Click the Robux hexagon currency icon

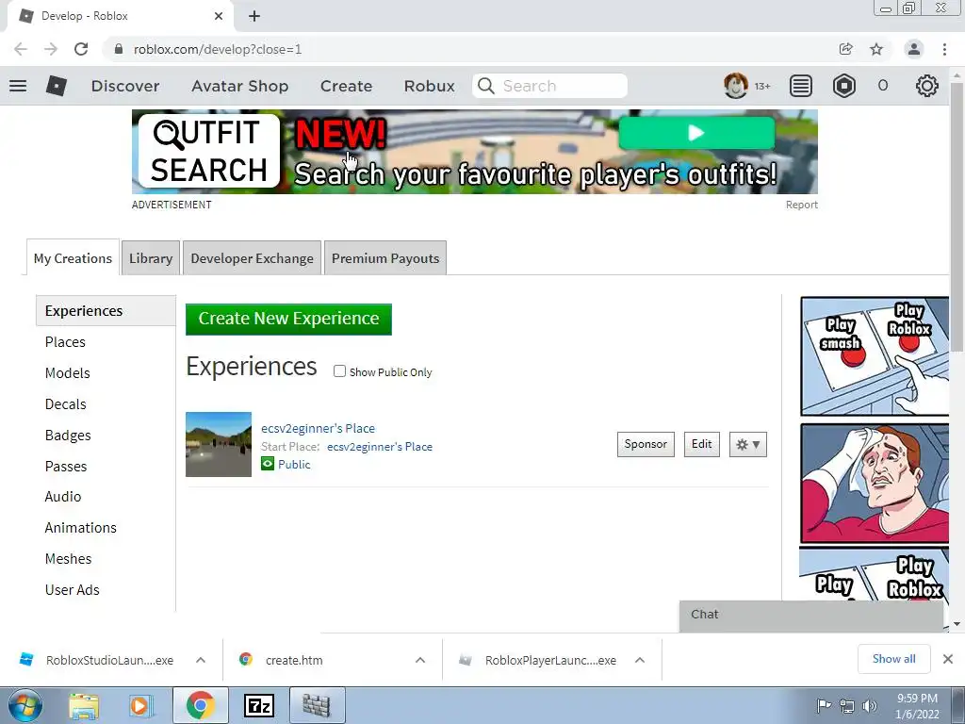(x=843, y=86)
